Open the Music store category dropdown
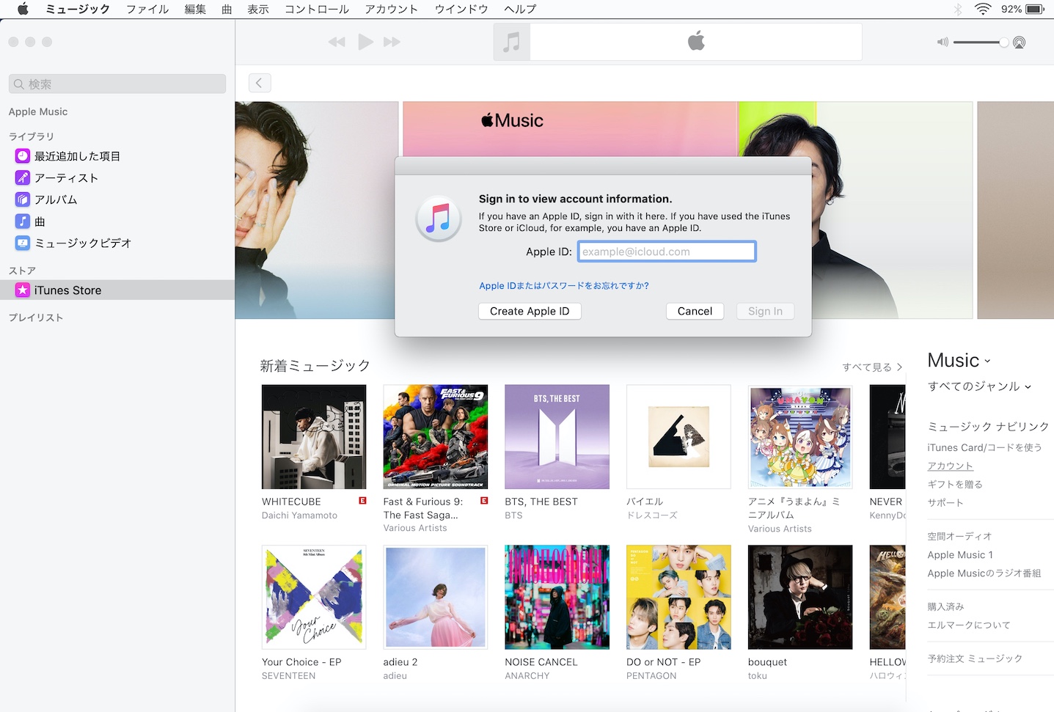 coord(959,360)
